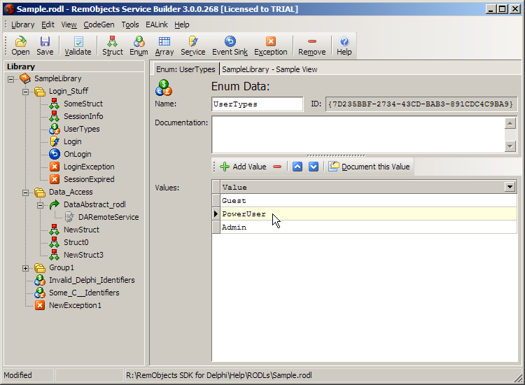Click the Open toolbar icon
The height and width of the screenshot is (385, 525).
pos(20,41)
